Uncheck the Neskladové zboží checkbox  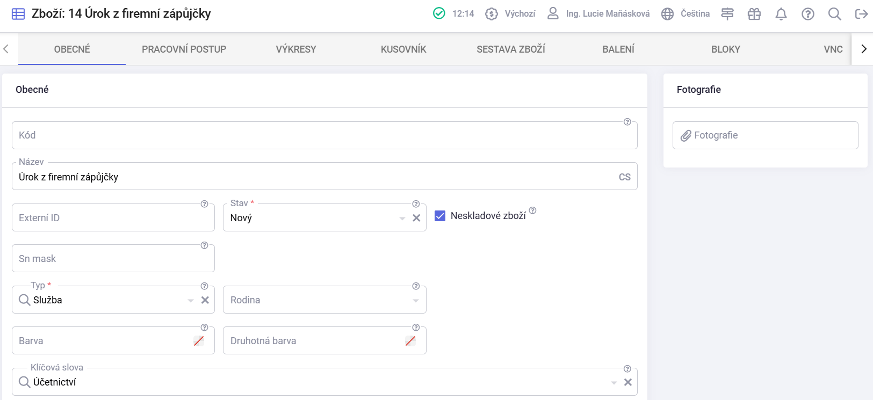440,216
